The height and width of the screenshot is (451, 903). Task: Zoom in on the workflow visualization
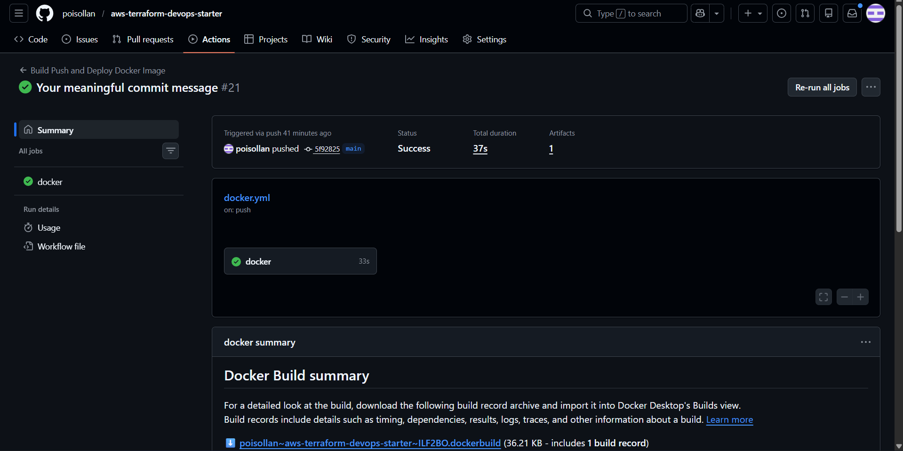861,297
